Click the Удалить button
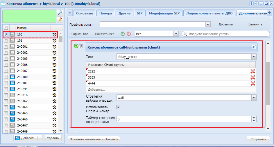 53,138
